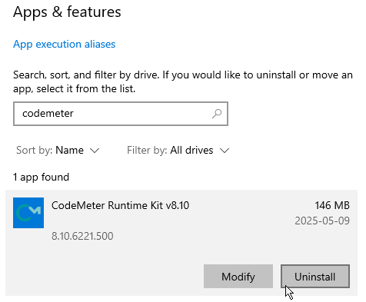This screenshot has height=302, width=366.
Task: Open the Filter by All drives dropdown
Action: (178, 150)
